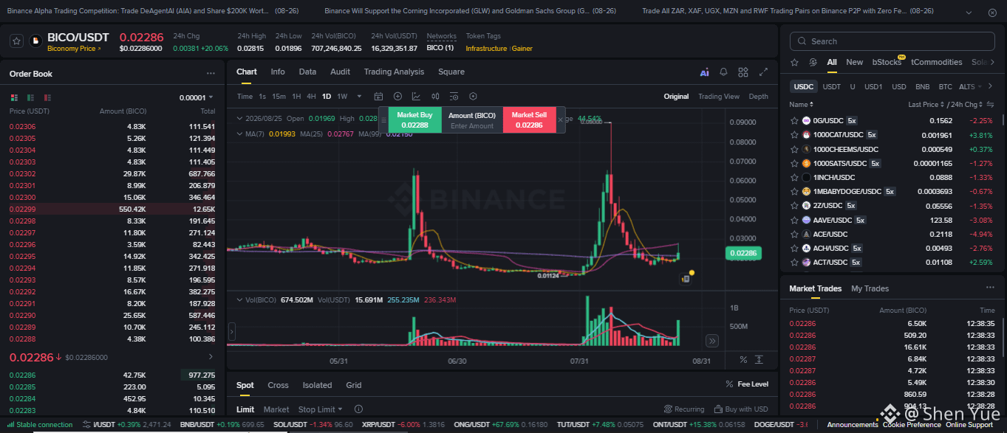Open the Ai assistant icon above the chart

pos(704,72)
